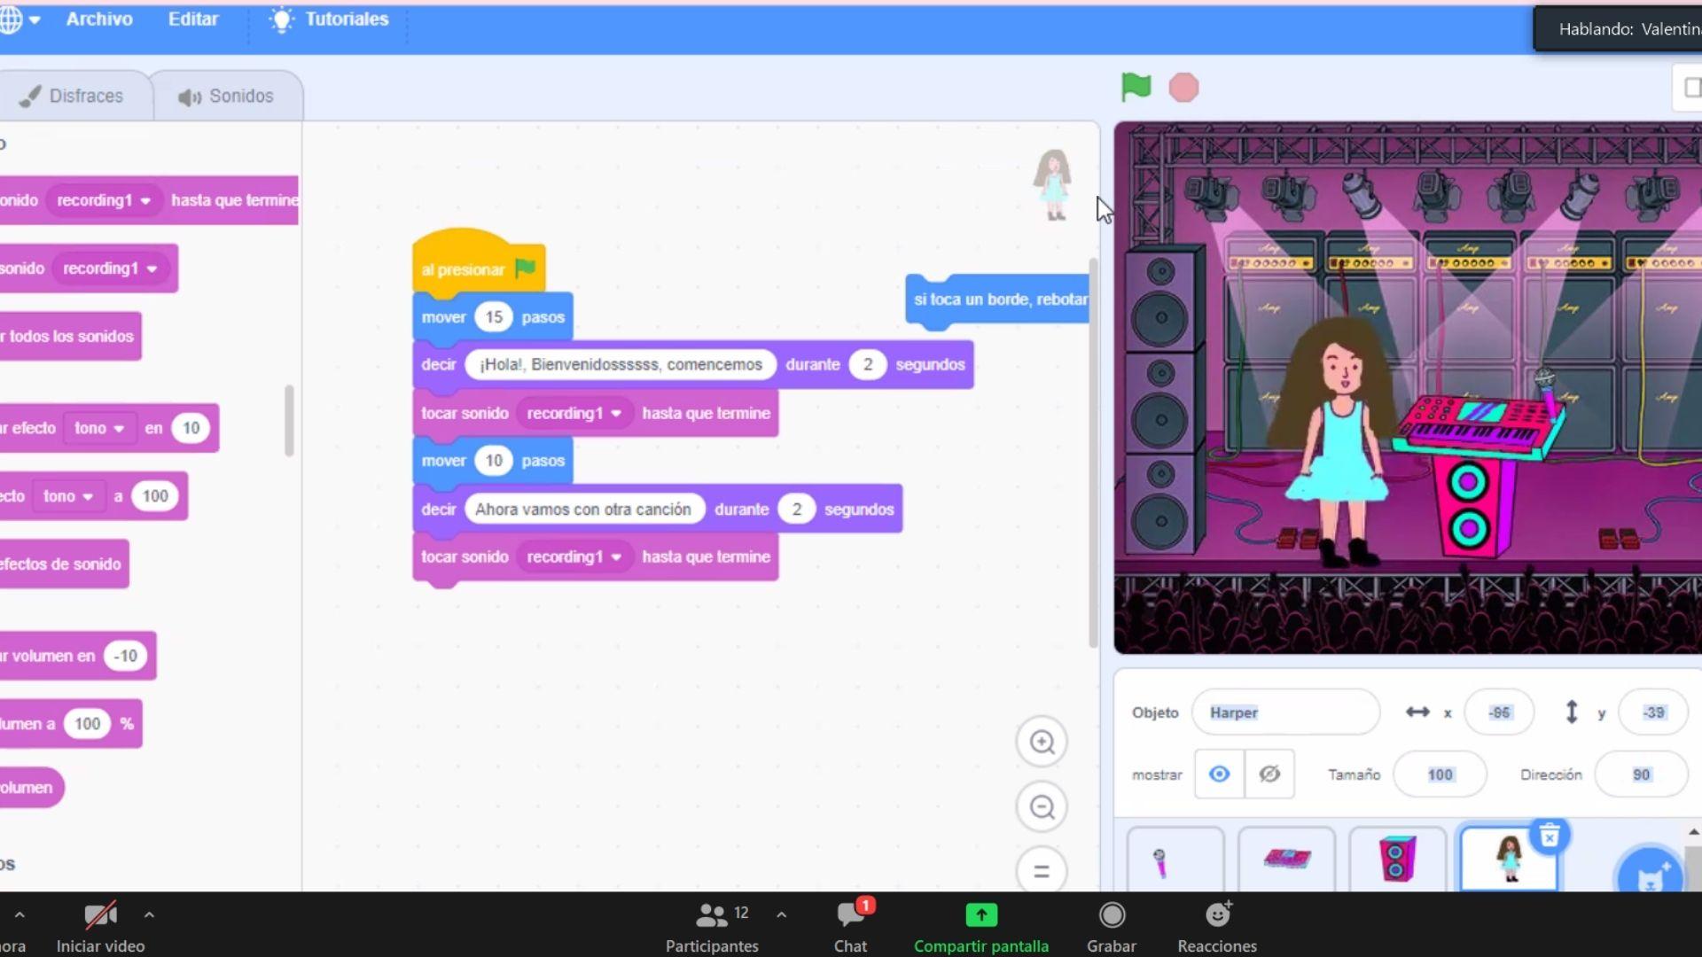Delete the Harper sprite with trash icon
This screenshot has width=1702, height=957.
coord(1549,836)
